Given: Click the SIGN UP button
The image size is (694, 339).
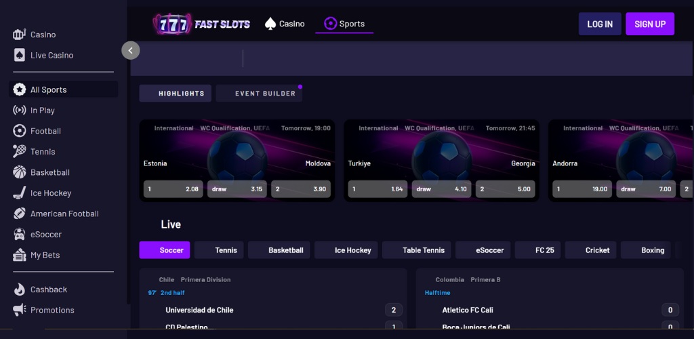Looking at the screenshot, I should click(x=650, y=24).
